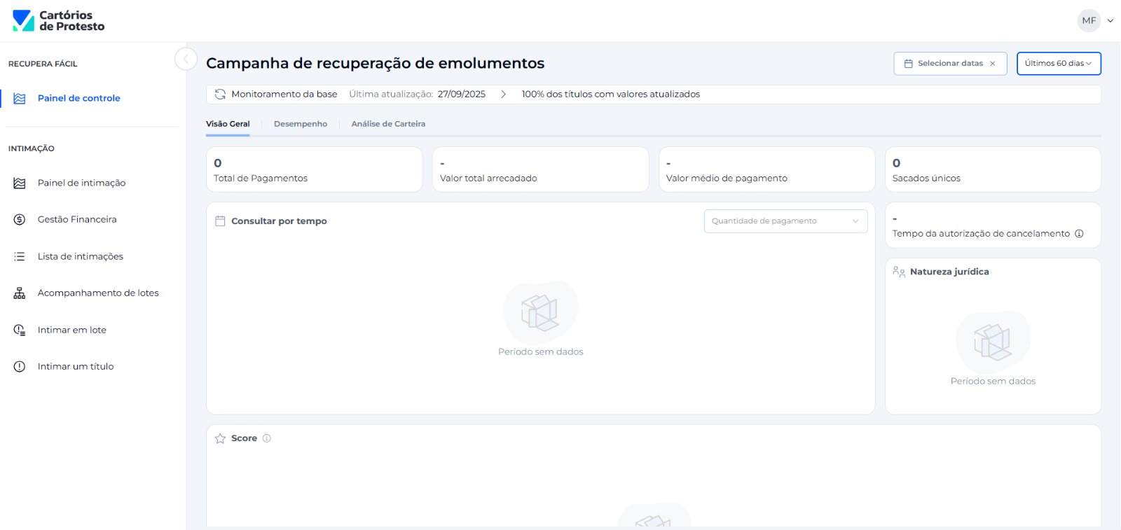
Task: Click the empty-box icon under Natureza jurídica
Action: (x=993, y=342)
